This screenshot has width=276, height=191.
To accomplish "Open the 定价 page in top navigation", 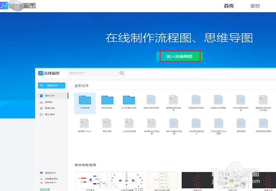I will coord(255,6).
